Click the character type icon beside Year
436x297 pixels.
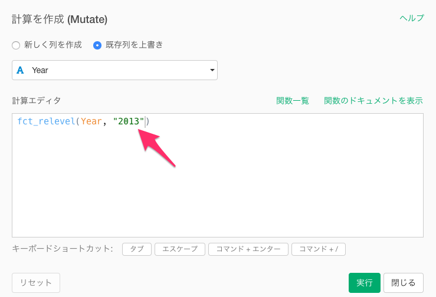coord(20,70)
